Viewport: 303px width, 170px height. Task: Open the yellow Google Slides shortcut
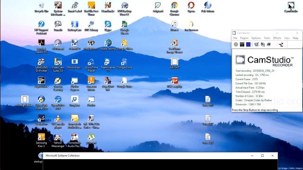[x=125, y=45]
